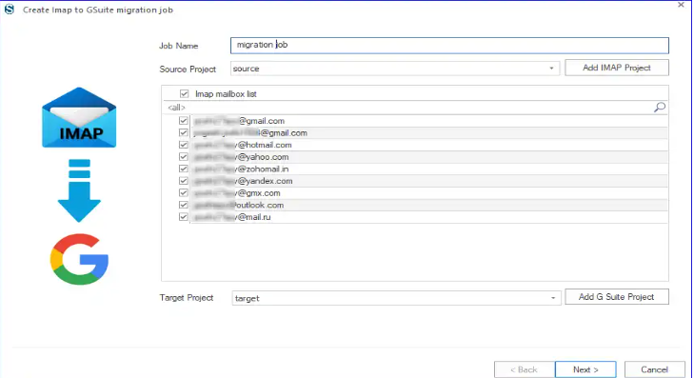This screenshot has width=694, height=378.
Task: Click the Cancel button
Action: click(x=655, y=369)
